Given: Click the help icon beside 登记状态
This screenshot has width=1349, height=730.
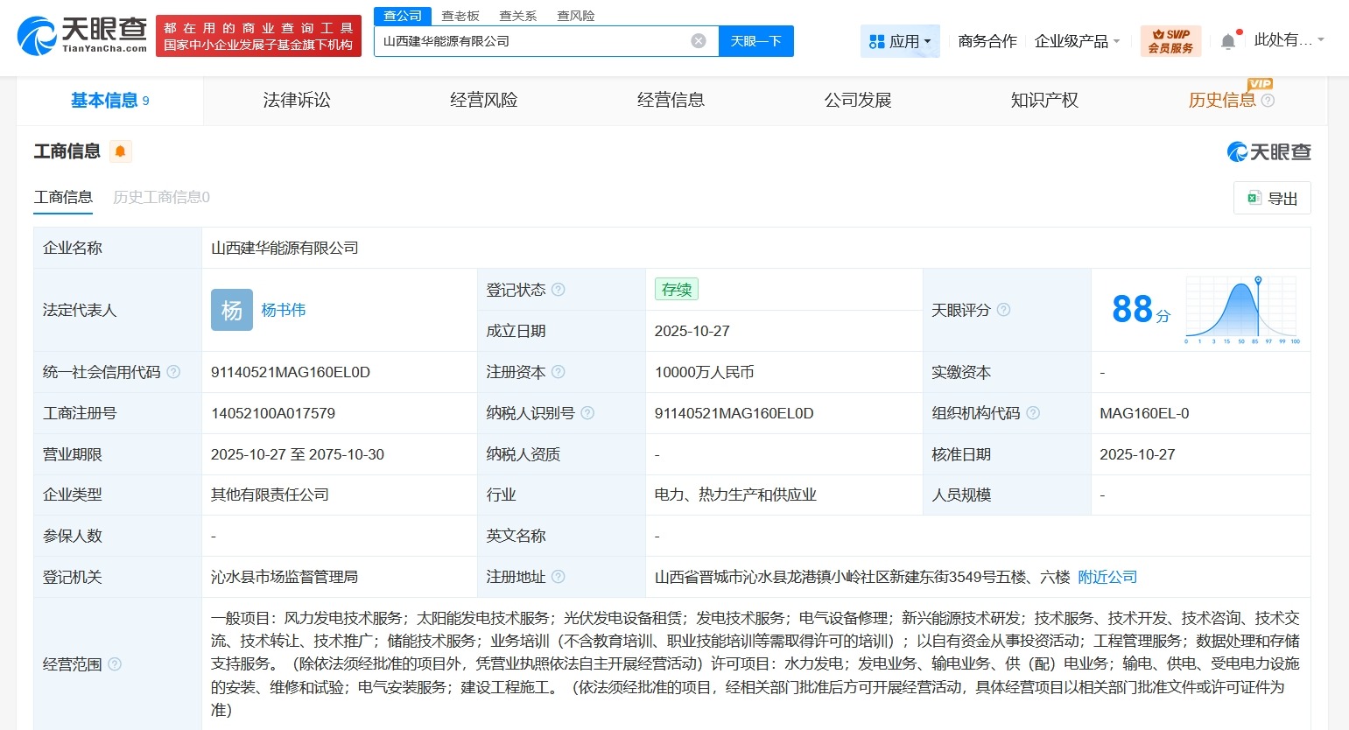Looking at the screenshot, I should [x=559, y=290].
